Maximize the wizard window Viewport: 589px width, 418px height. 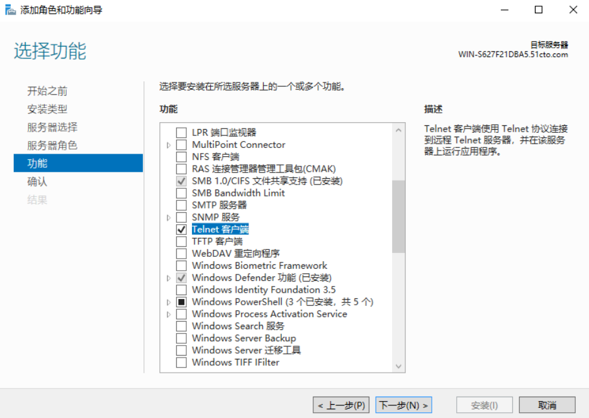pos(538,10)
